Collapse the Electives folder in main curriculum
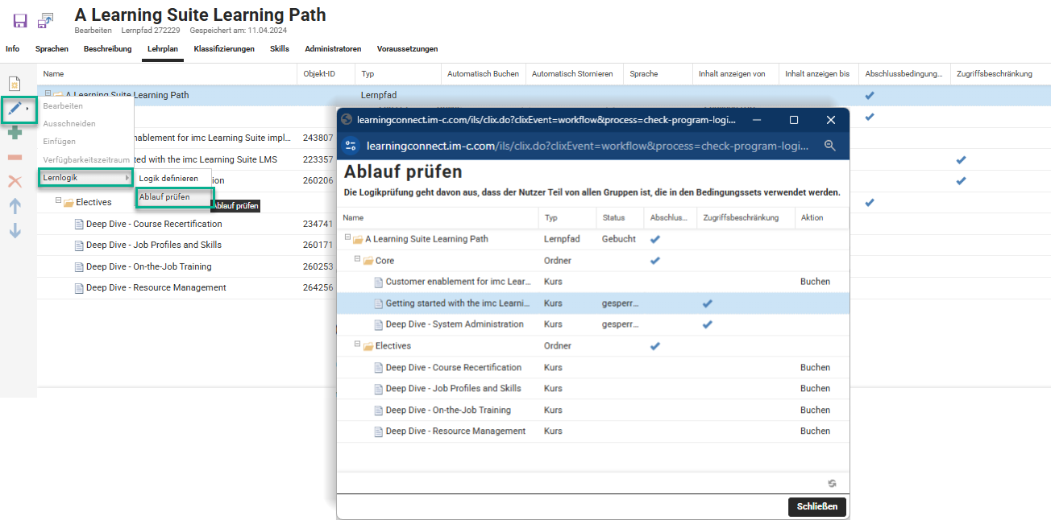Screen dimensions: 1051x520 (x=59, y=201)
